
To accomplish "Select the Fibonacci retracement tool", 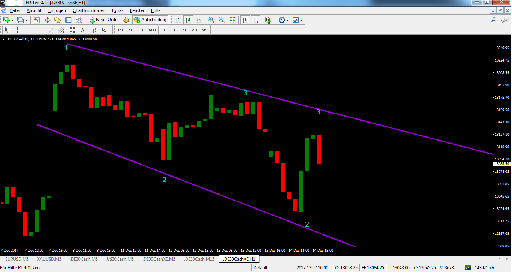I will coord(72,30).
